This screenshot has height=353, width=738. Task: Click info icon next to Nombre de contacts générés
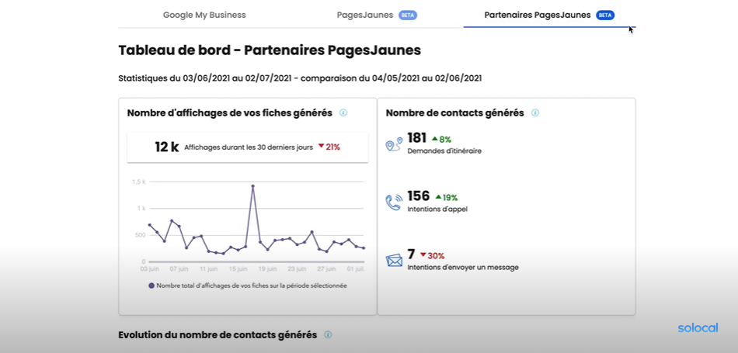point(535,112)
